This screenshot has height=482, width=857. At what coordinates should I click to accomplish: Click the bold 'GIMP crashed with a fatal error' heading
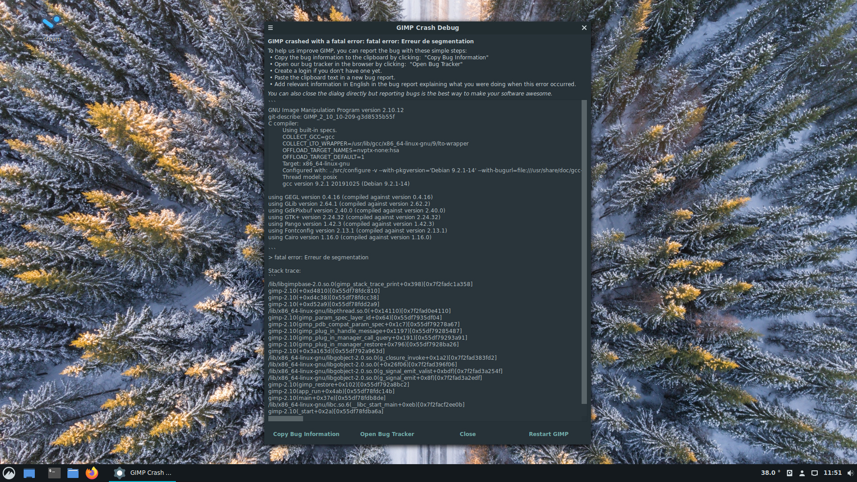[370, 42]
